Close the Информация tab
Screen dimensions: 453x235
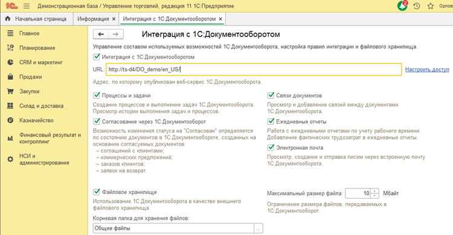click(114, 19)
